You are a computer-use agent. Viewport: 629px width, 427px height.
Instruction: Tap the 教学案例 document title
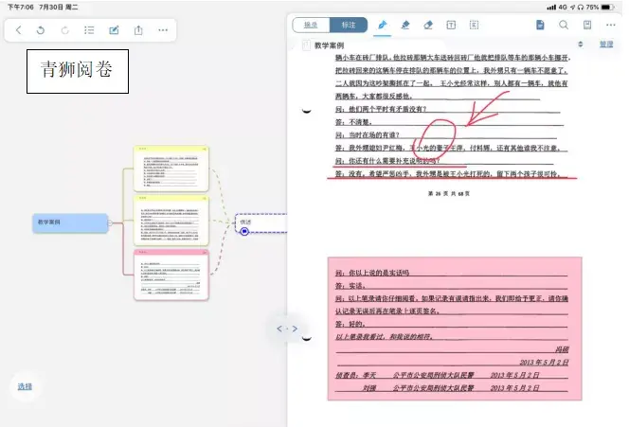(x=329, y=45)
